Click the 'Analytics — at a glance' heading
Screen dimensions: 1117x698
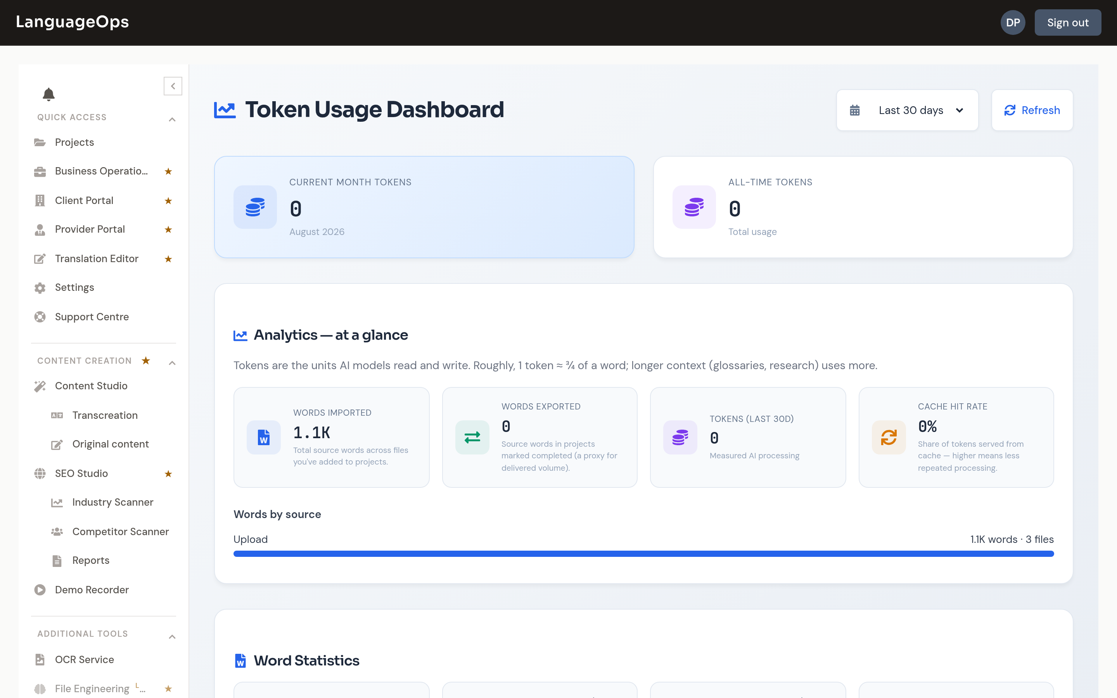[330, 335]
